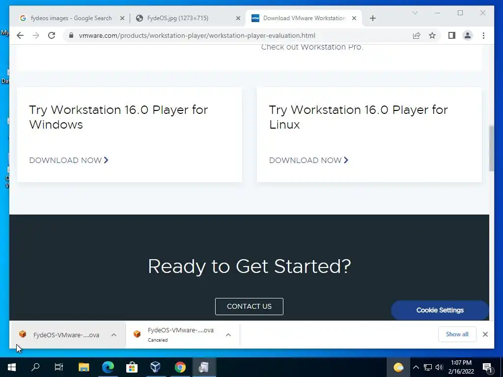Open the volume control in the tray
Image resolution: width=503 pixels, height=377 pixels.
coord(439,367)
